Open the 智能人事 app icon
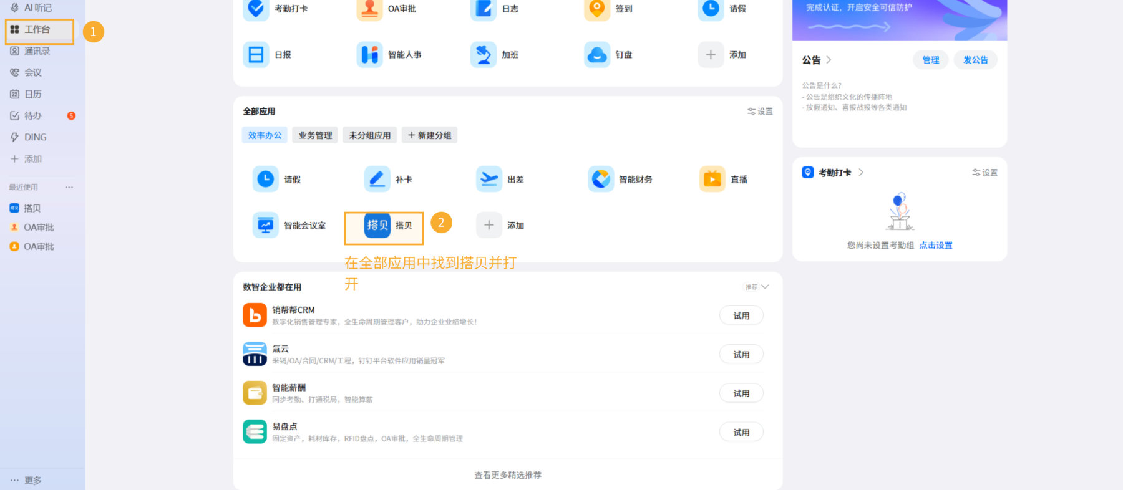 pyautogui.click(x=369, y=55)
